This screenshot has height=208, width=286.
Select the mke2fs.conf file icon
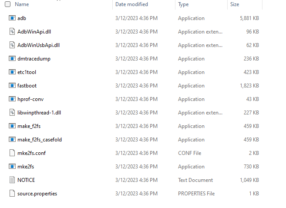coord(12,153)
